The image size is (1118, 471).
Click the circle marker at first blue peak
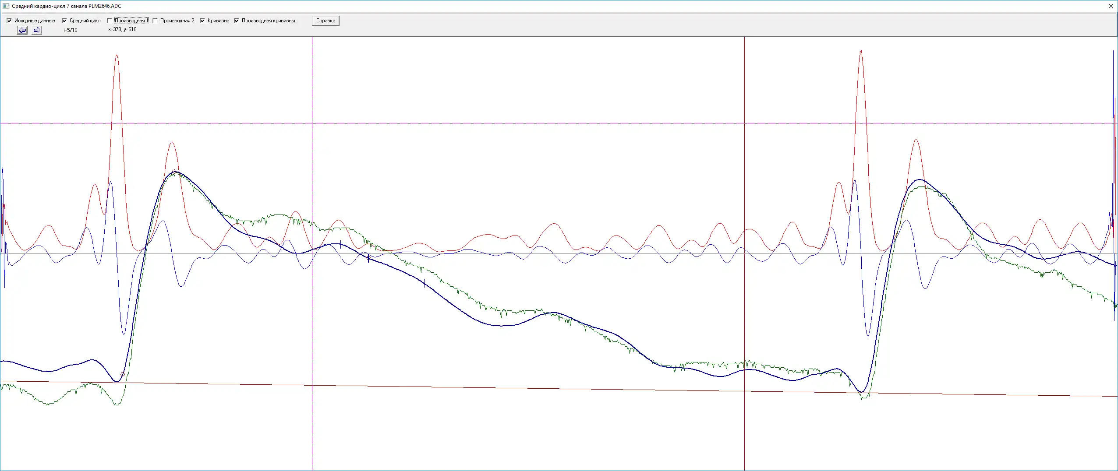click(x=174, y=172)
